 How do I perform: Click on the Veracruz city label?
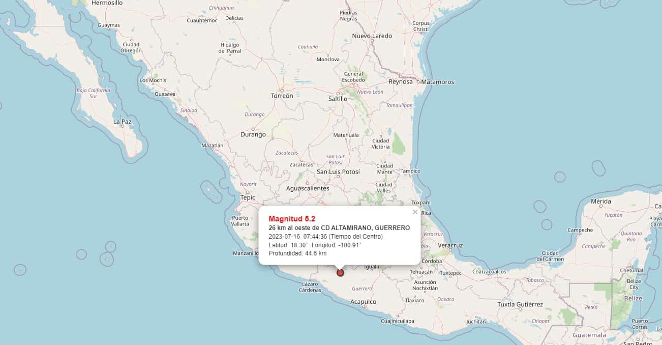450,245
